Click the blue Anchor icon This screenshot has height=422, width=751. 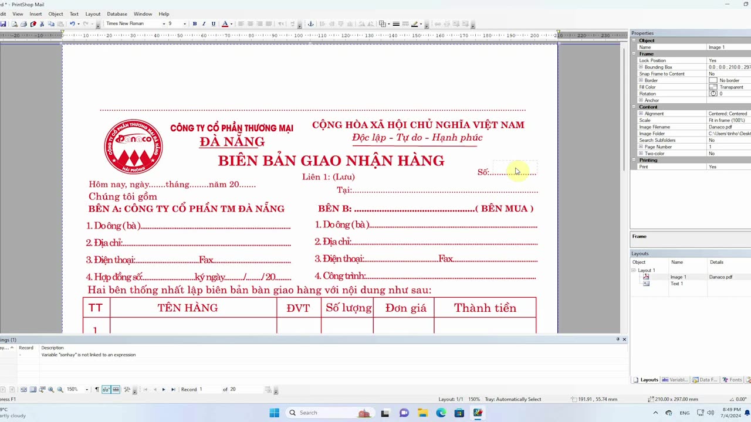click(x=311, y=24)
